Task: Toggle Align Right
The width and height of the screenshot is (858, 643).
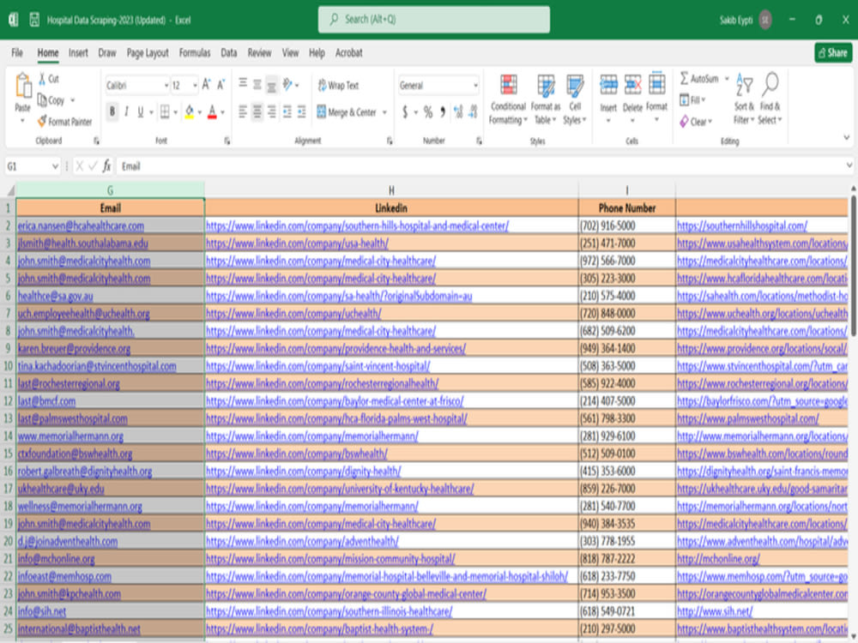Action: [271, 112]
